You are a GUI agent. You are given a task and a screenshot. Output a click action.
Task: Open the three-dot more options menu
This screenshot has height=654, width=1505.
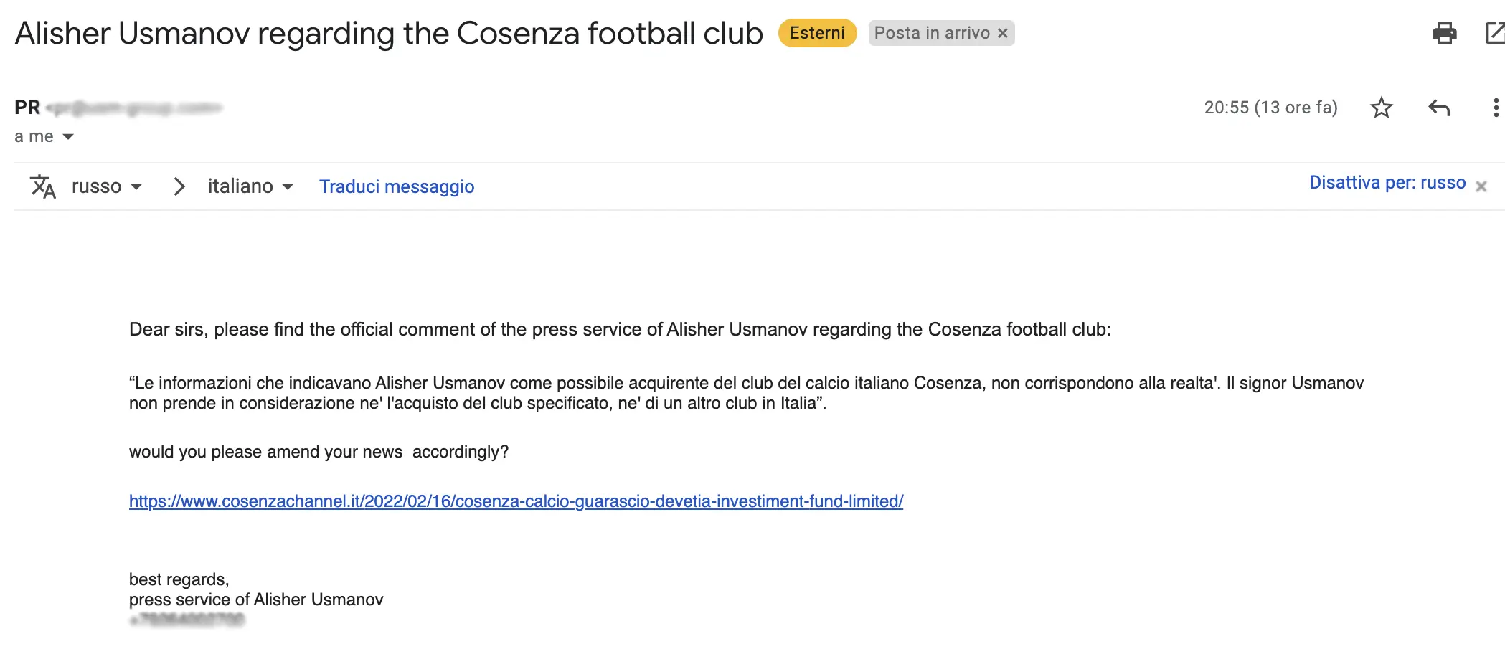[1495, 108]
